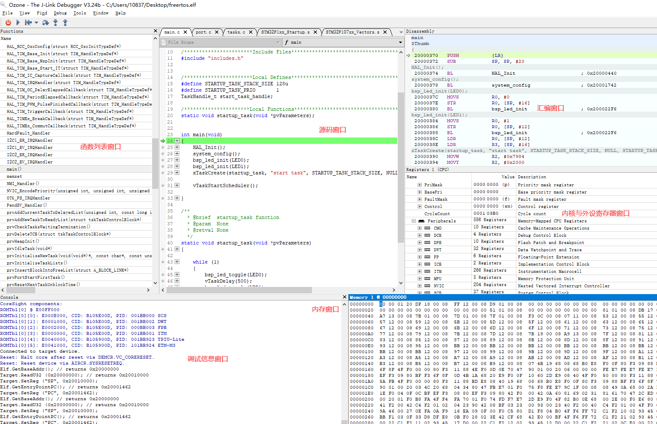Open the document tab list arrow
This screenshot has height=424, width=657.
(401, 32)
